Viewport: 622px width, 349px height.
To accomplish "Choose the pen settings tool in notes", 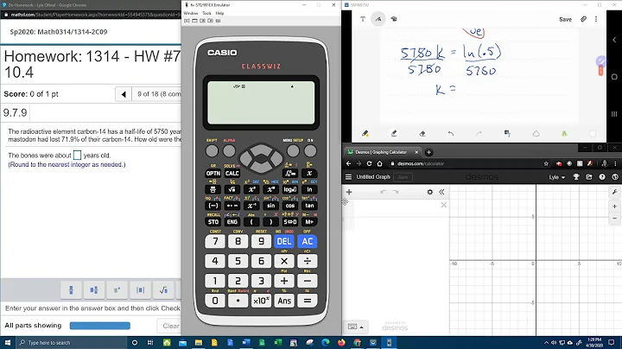I will click(365, 134).
